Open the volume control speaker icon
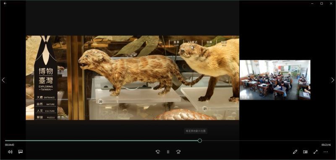Image resolution: width=336 pixels, height=160 pixels. pos(10,152)
